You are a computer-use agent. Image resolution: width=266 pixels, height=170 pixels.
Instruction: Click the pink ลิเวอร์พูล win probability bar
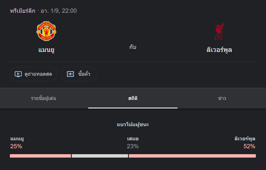tap(192, 156)
